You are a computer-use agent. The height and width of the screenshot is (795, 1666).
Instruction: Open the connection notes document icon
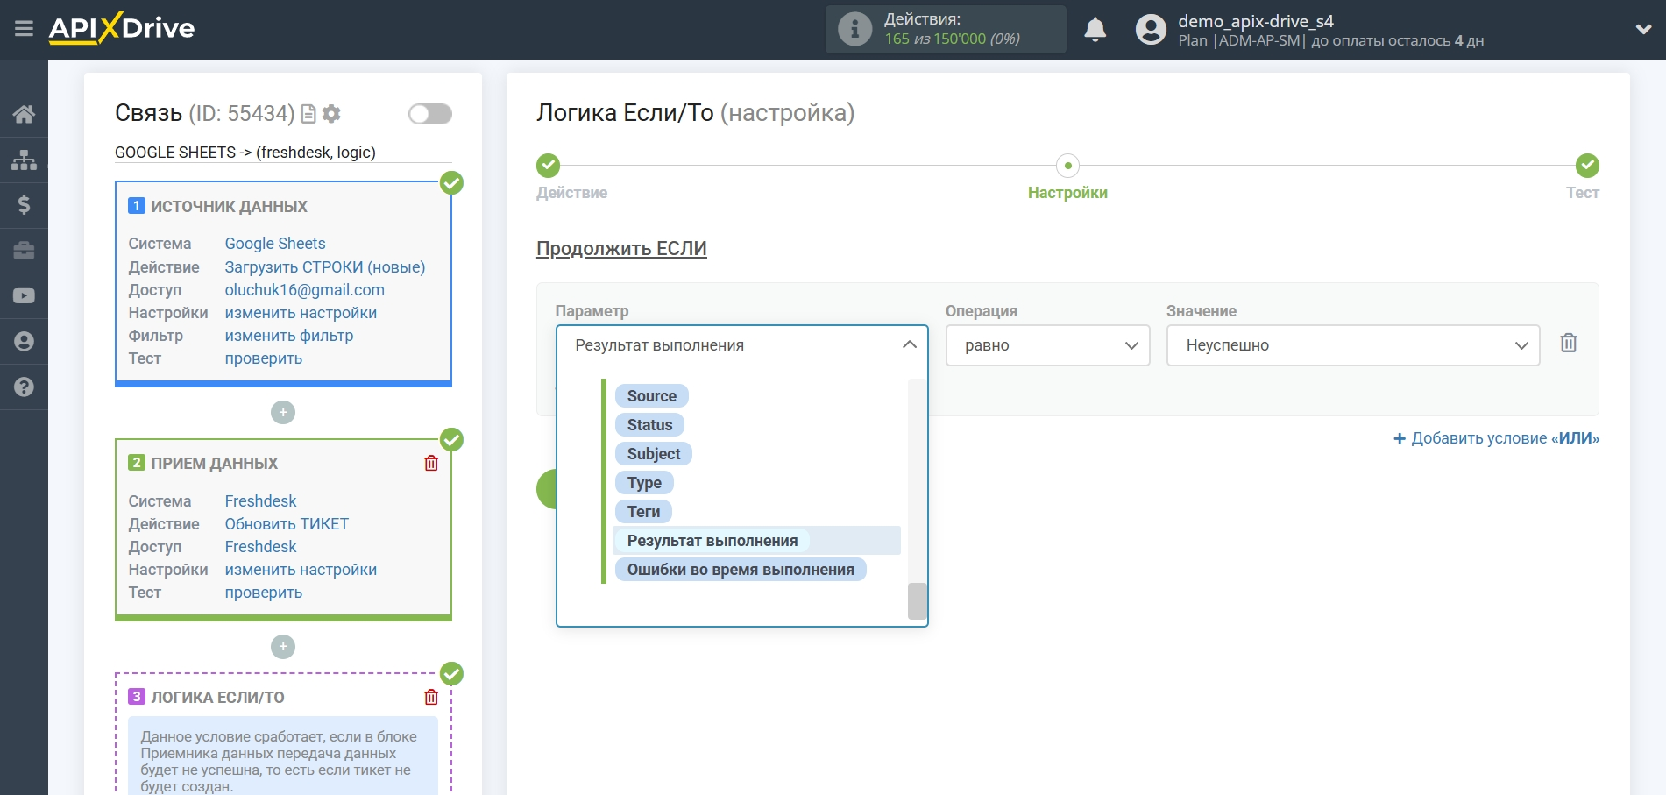click(x=308, y=114)
